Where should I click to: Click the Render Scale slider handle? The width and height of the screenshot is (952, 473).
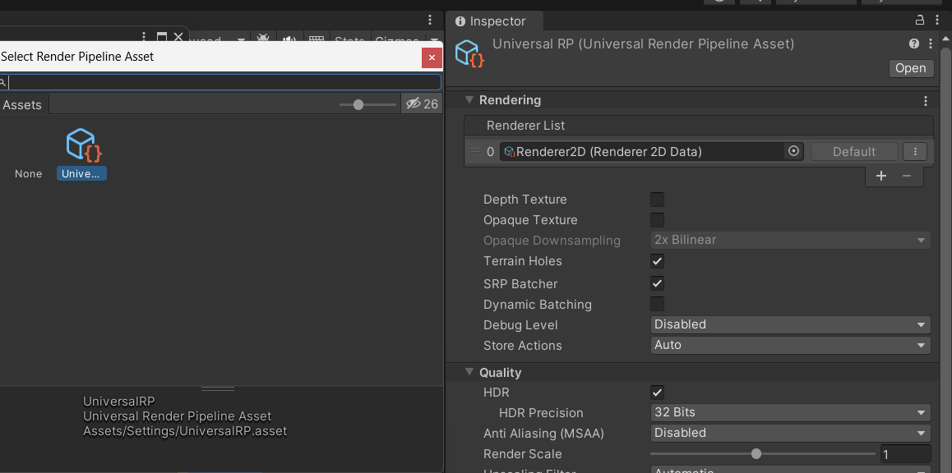pyautogui.click(x=756, y=453)
